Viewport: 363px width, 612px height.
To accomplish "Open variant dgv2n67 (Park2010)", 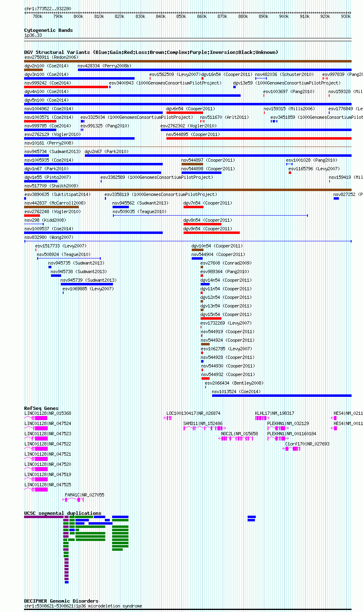I will coord(106,151).
